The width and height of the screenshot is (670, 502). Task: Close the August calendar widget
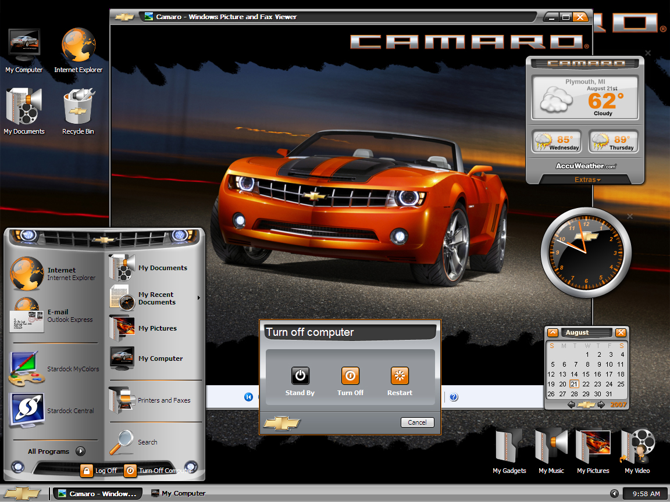point(621,332)
